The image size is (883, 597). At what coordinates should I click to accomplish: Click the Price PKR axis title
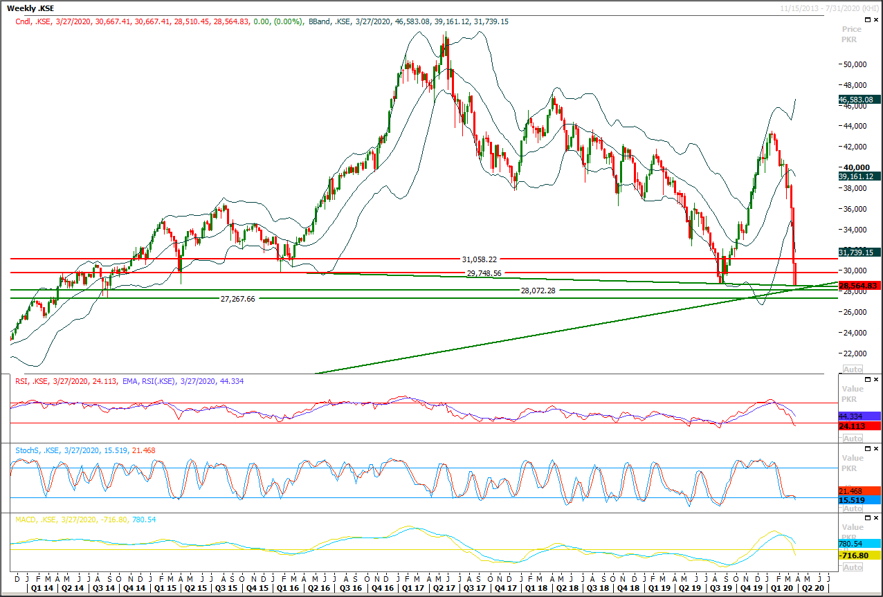[x=852, y=35]
